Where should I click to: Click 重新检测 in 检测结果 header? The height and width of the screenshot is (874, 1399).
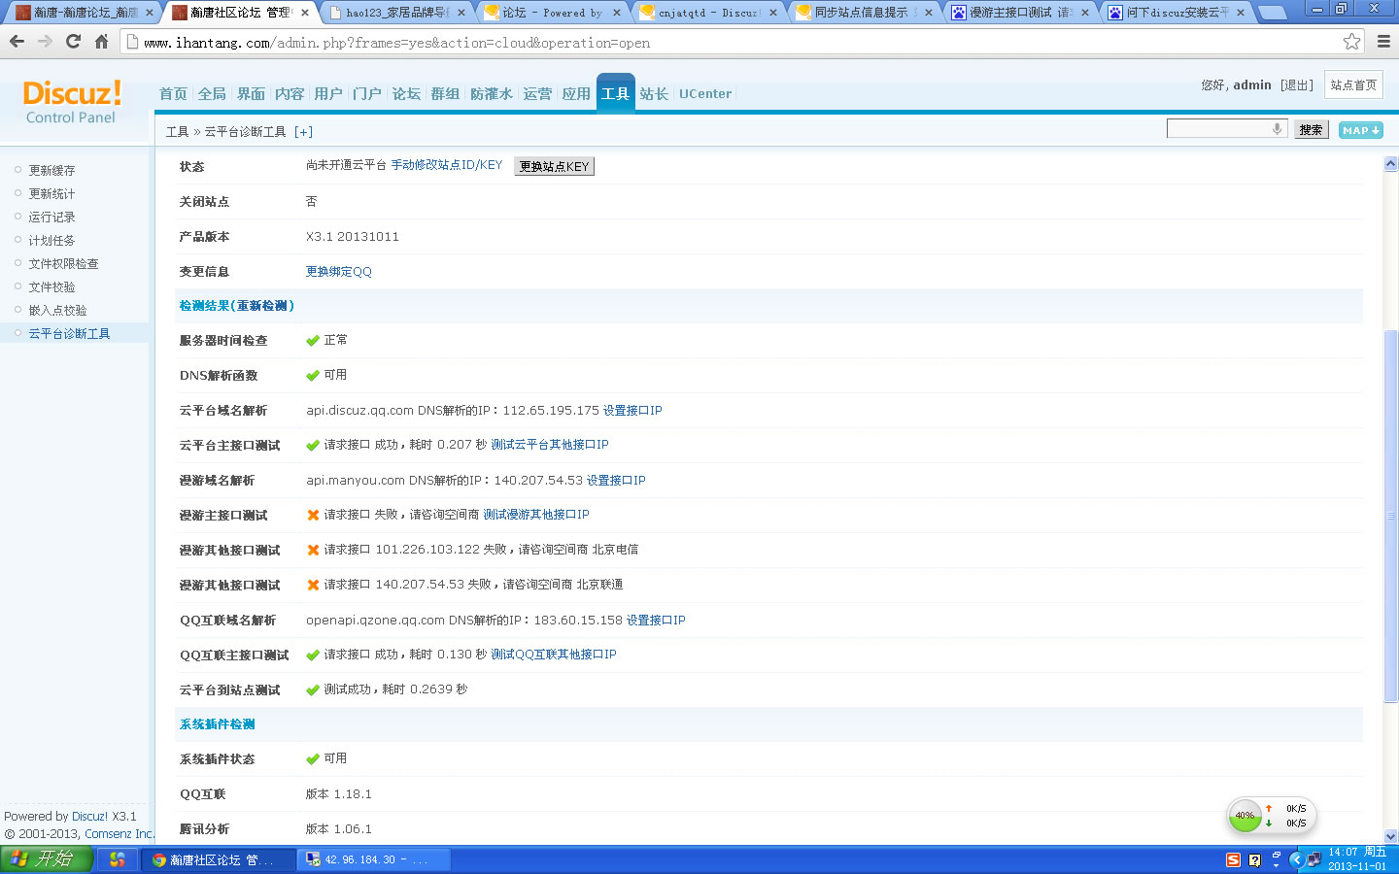(x=262, y=305)
